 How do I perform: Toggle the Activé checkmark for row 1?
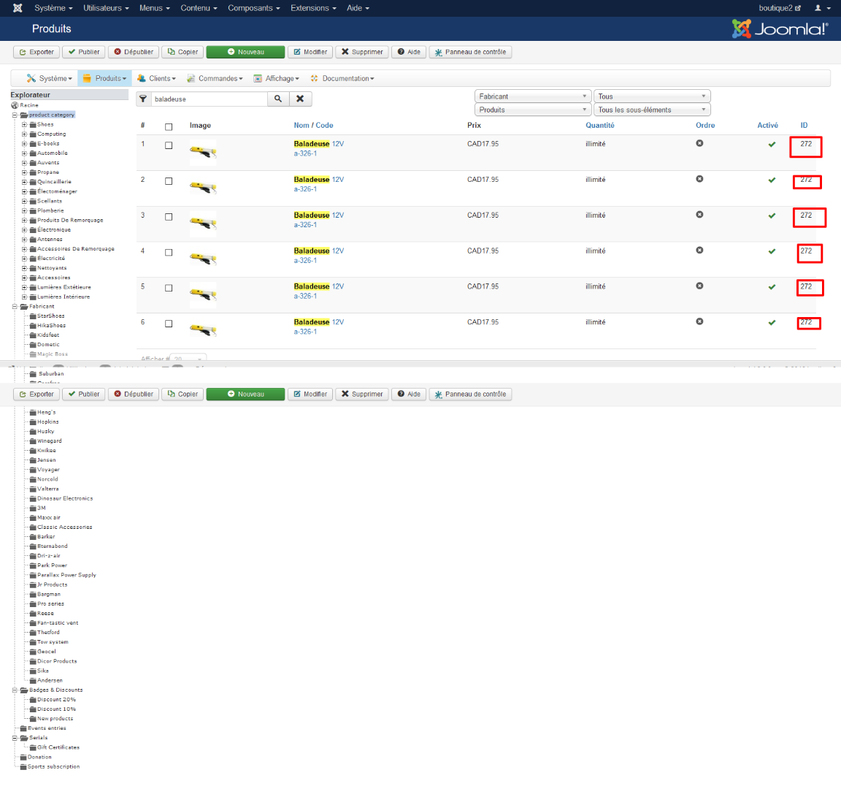pyautogui.click(x=772, y=145)
